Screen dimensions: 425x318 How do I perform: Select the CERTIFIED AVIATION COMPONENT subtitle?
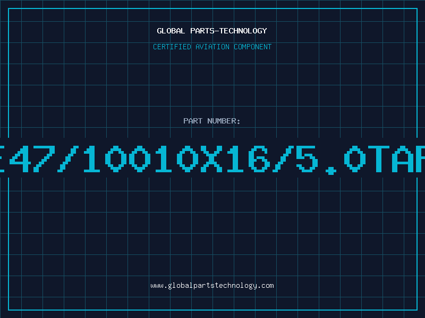[x=212, y=47]
